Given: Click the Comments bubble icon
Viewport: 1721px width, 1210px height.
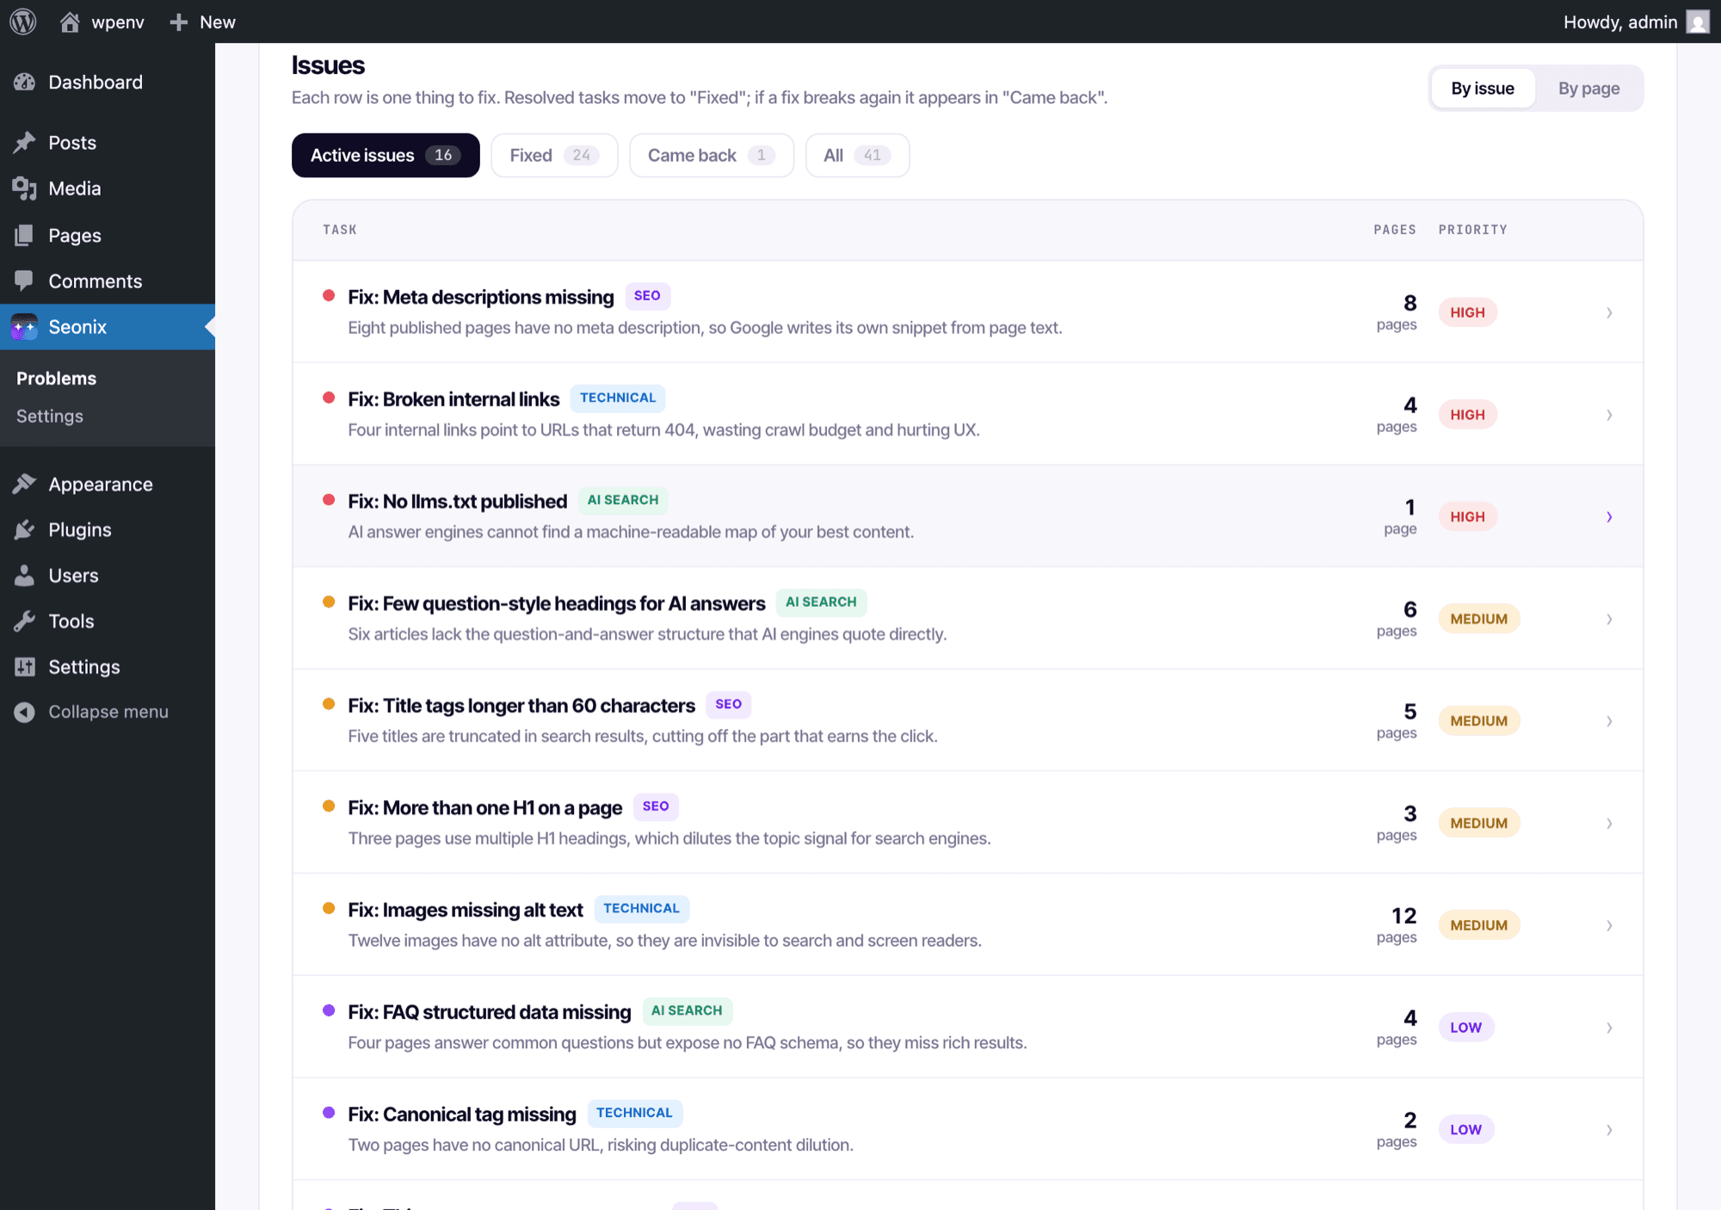Looking at the screenshot, I should (x=25, y=281).
